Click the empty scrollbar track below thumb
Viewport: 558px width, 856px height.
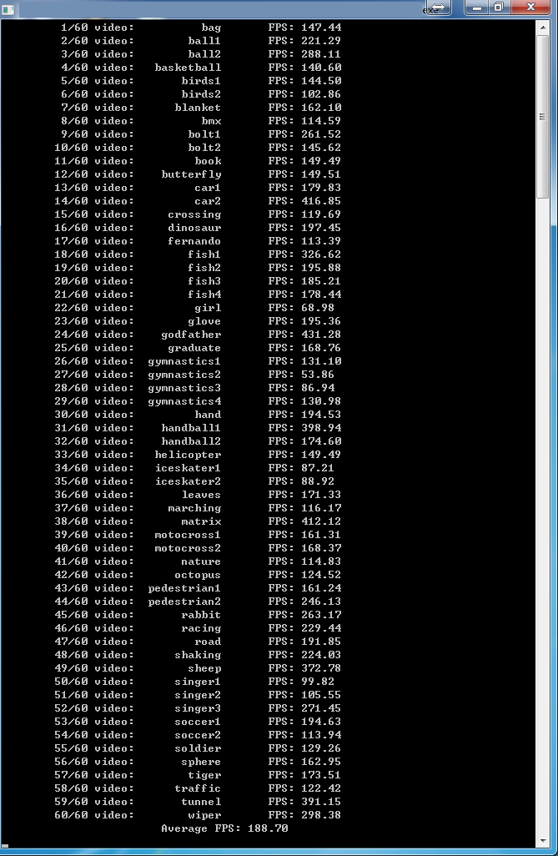point(543,516)
